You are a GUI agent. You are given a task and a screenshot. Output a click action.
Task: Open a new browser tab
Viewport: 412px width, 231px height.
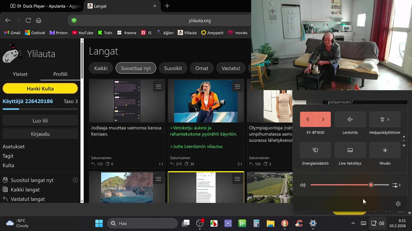point(167,6)
